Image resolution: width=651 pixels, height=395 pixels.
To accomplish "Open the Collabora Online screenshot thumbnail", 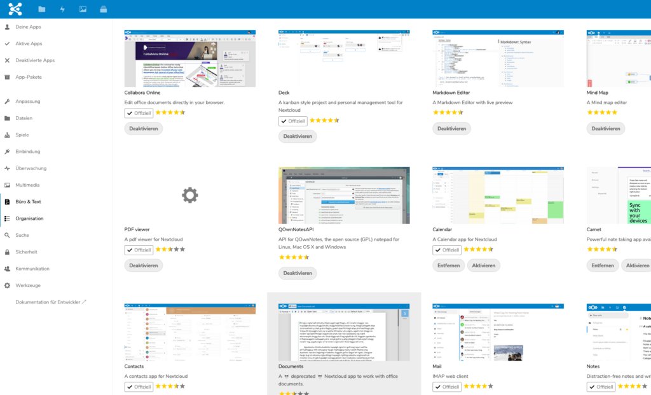I will pyautogui.click(x=189, y=58).
